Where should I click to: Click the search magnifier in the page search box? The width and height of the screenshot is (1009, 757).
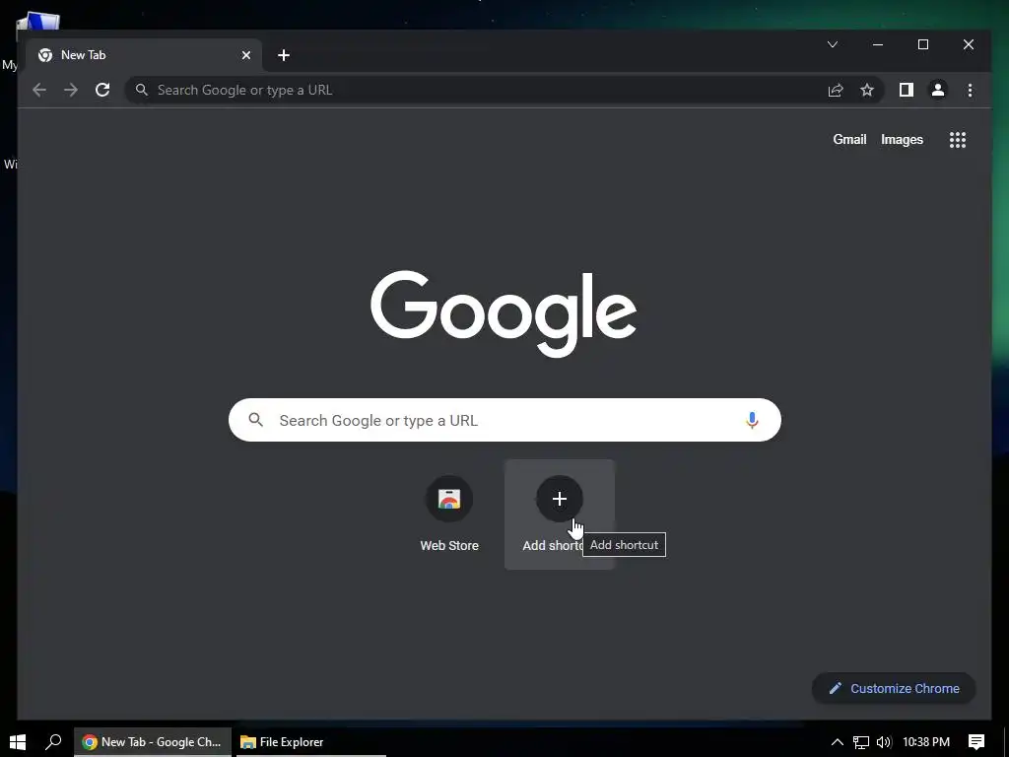point(255,420)
